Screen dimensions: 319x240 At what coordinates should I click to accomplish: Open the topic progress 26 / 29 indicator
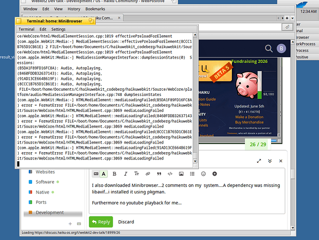tap(258, 144)
